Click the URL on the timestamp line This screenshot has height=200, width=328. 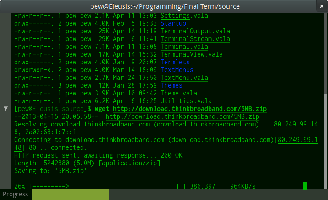[183, 116]
